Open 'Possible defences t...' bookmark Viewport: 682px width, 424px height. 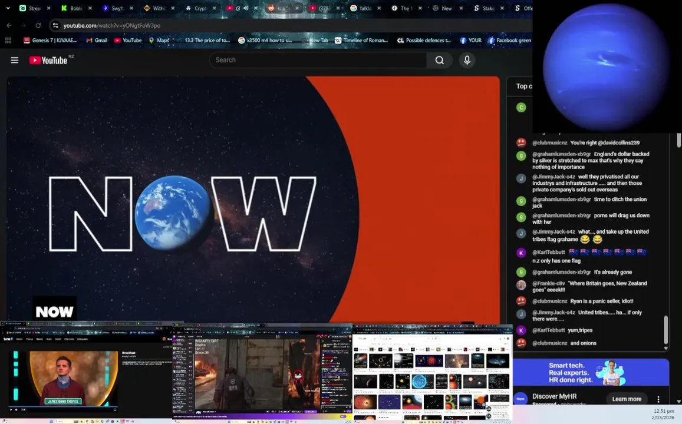point(424,41)
